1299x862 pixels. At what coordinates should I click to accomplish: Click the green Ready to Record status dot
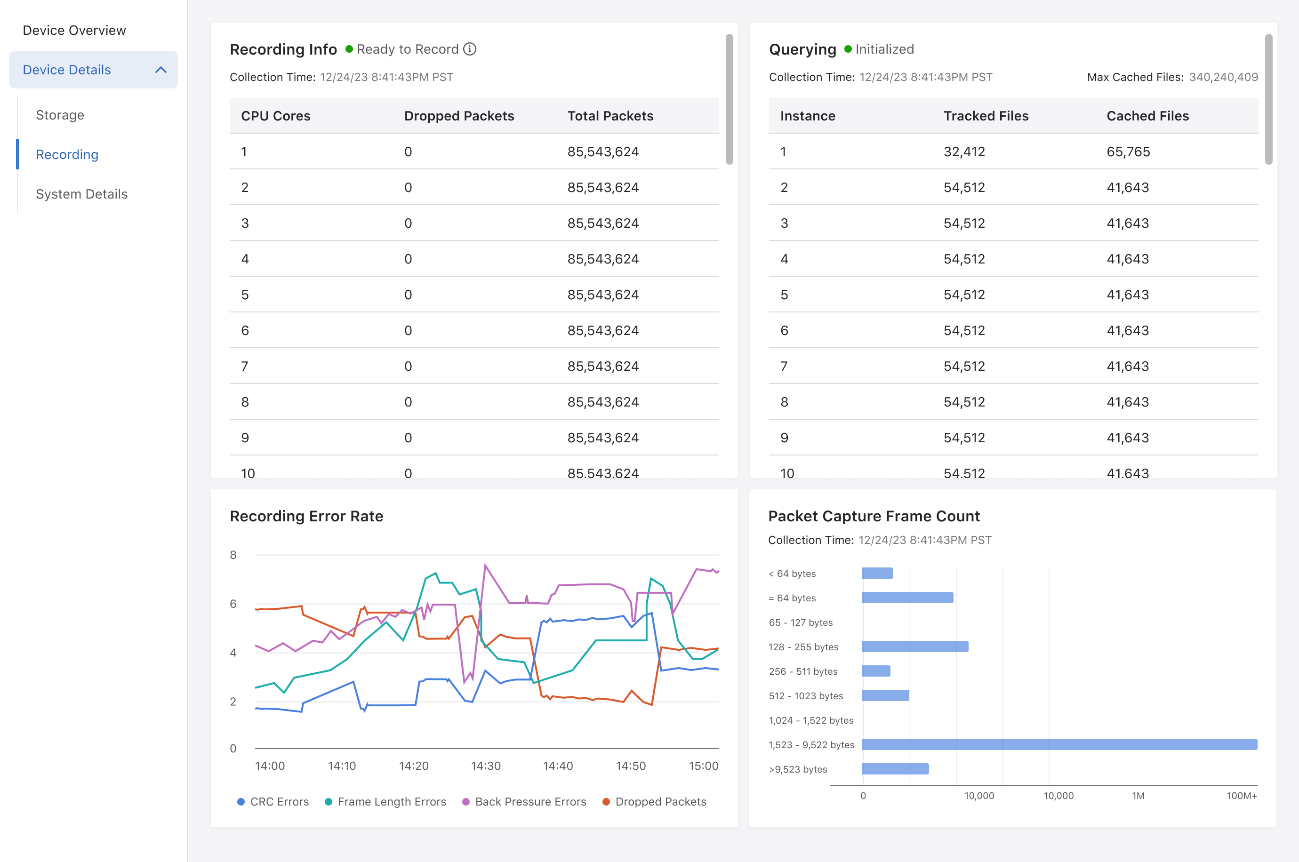point(349,49)
